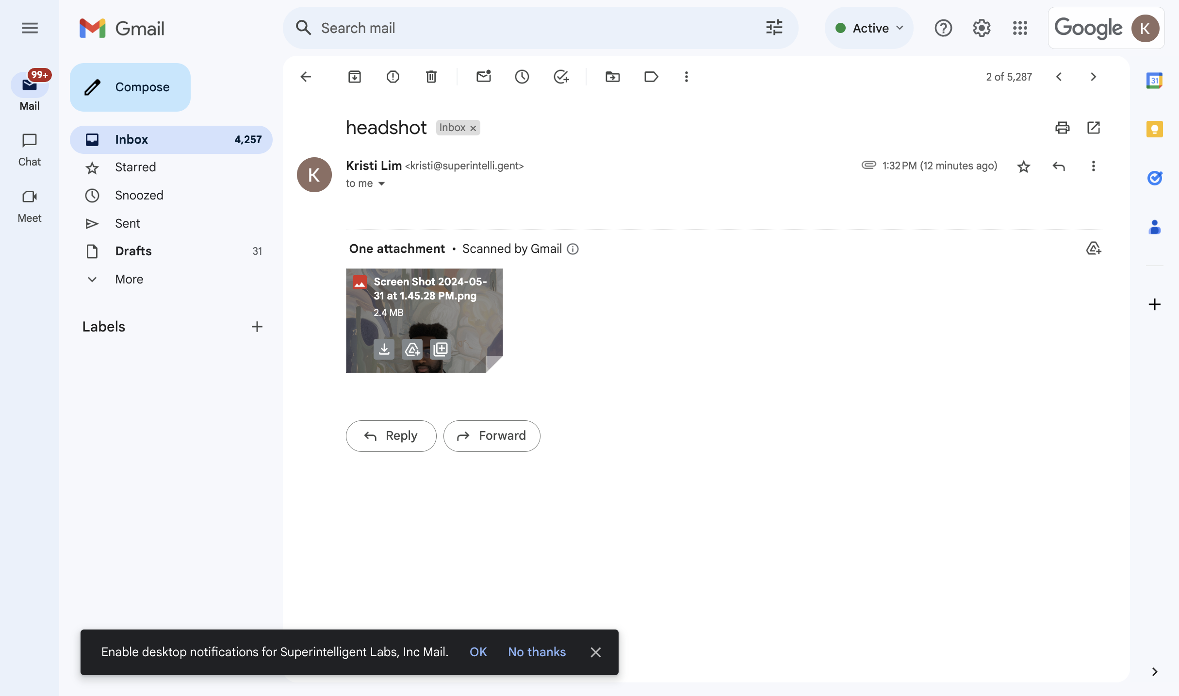Viewport: 1179px width, 696px height.
Task: Add the email to Tasks
Action: tap(561, 77)
